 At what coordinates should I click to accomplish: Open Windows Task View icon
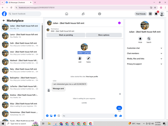(43, 124)
